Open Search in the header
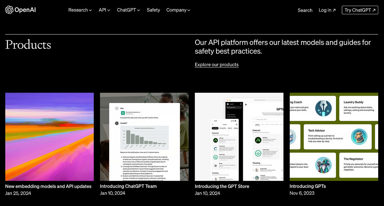The width and height of the screenshot is (384, 206). pos(305,10)
